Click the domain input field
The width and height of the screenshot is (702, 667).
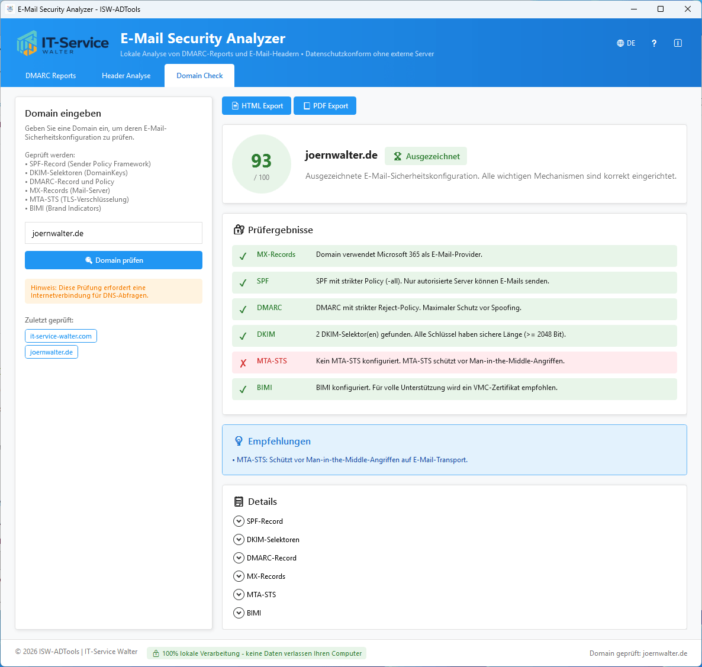tap(114, 233)
